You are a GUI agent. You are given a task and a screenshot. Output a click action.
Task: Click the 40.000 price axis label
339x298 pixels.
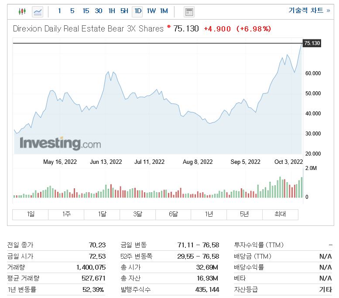313,114
